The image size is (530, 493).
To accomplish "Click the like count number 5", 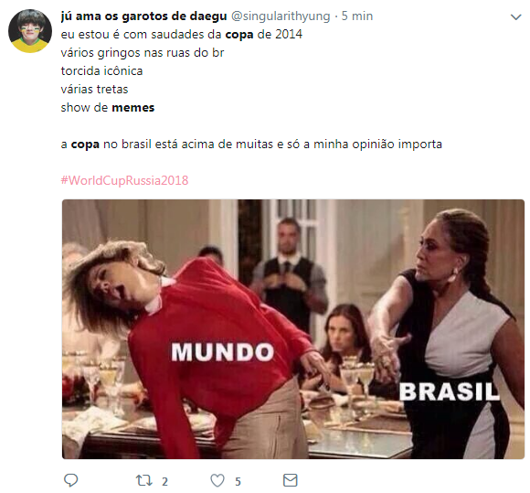I will pyautogui.click(x=238, y=481).
